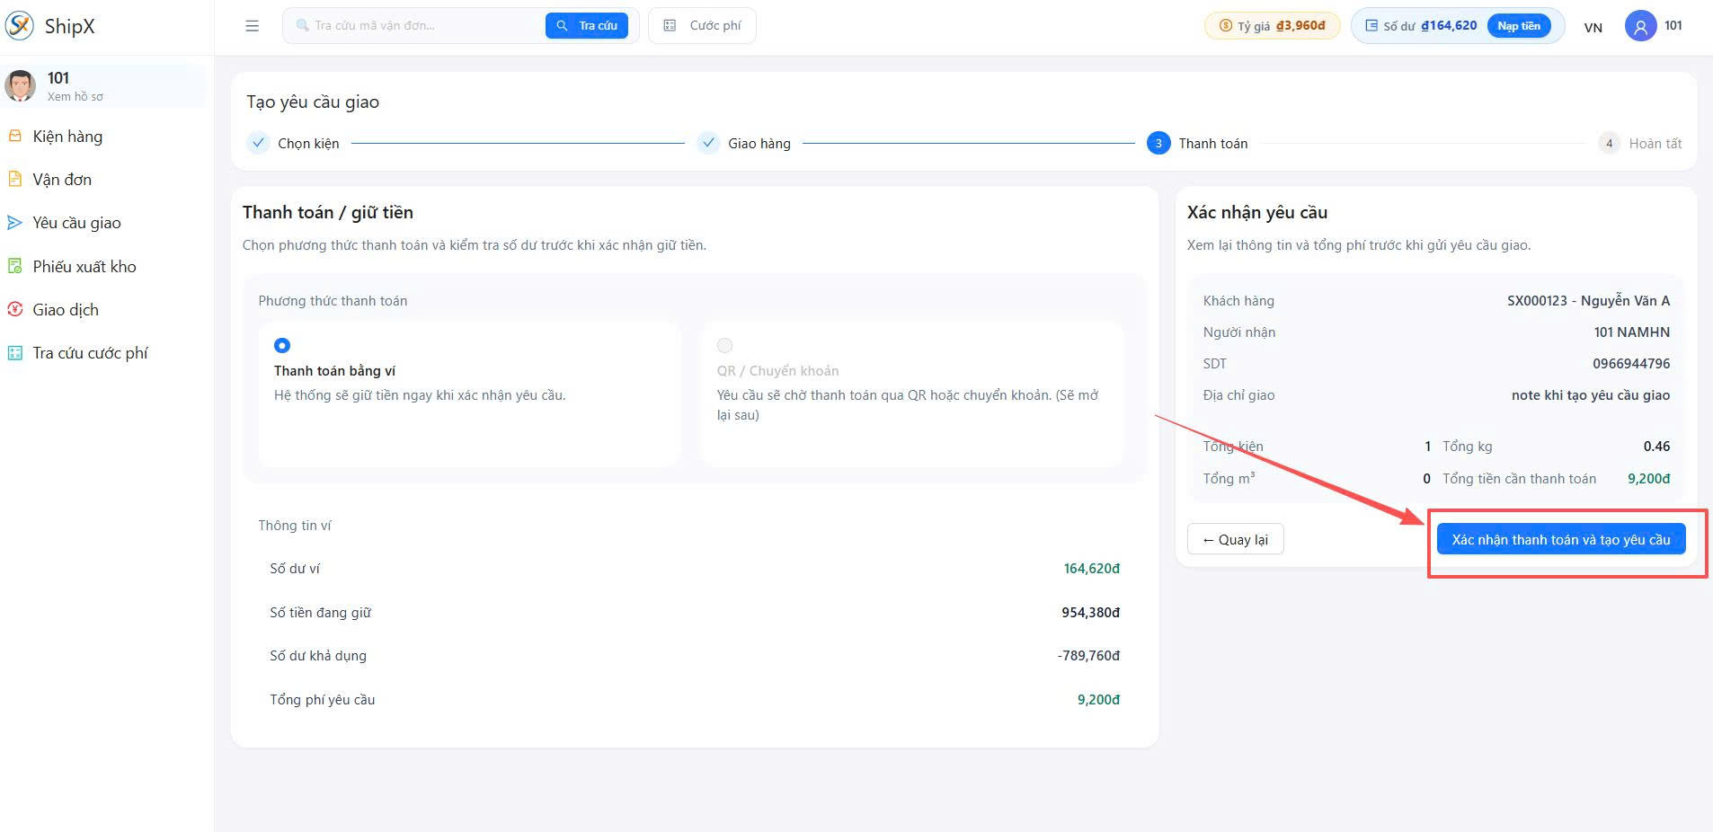Click the Số dư wallet icon
Screen dimensions: 1713x832
point(1371,26)
